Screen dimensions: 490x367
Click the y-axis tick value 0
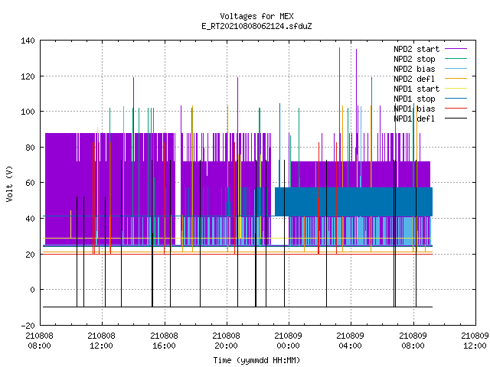click(x=32, y=290)
